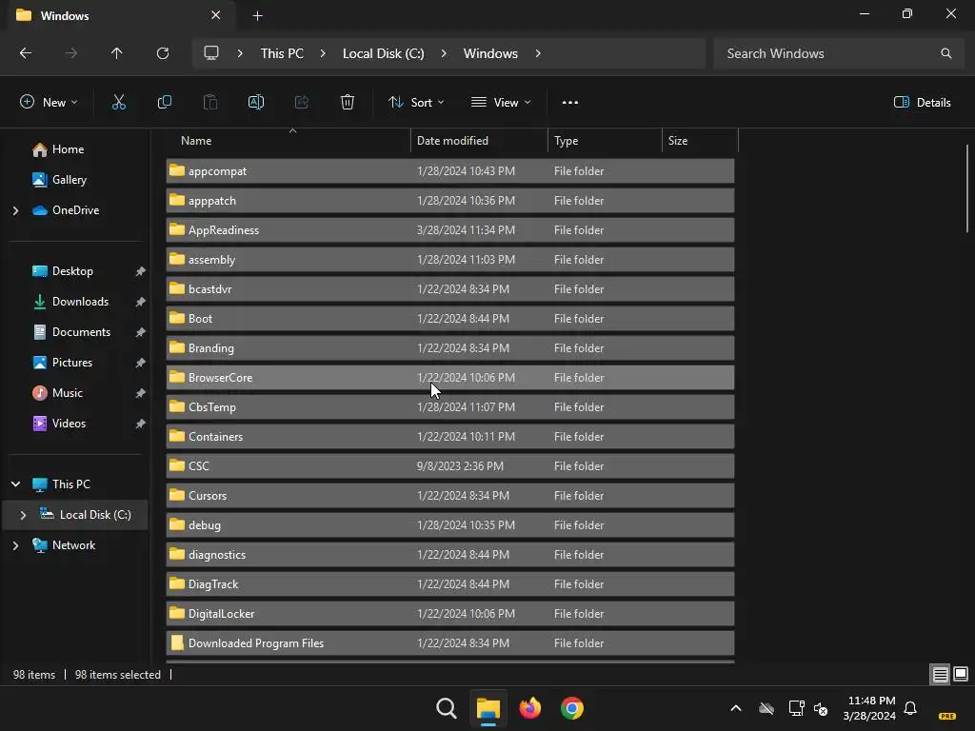Collapse the This PC tree node

[16, 484]
